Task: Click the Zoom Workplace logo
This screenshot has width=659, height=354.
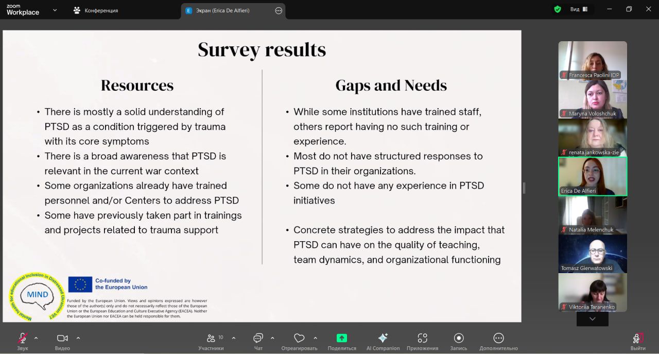Action: (x=22, y=10)
